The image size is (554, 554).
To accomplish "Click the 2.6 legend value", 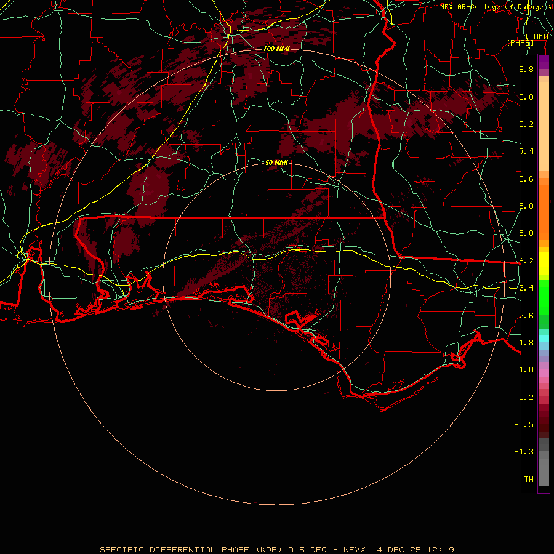I will 526,316.
